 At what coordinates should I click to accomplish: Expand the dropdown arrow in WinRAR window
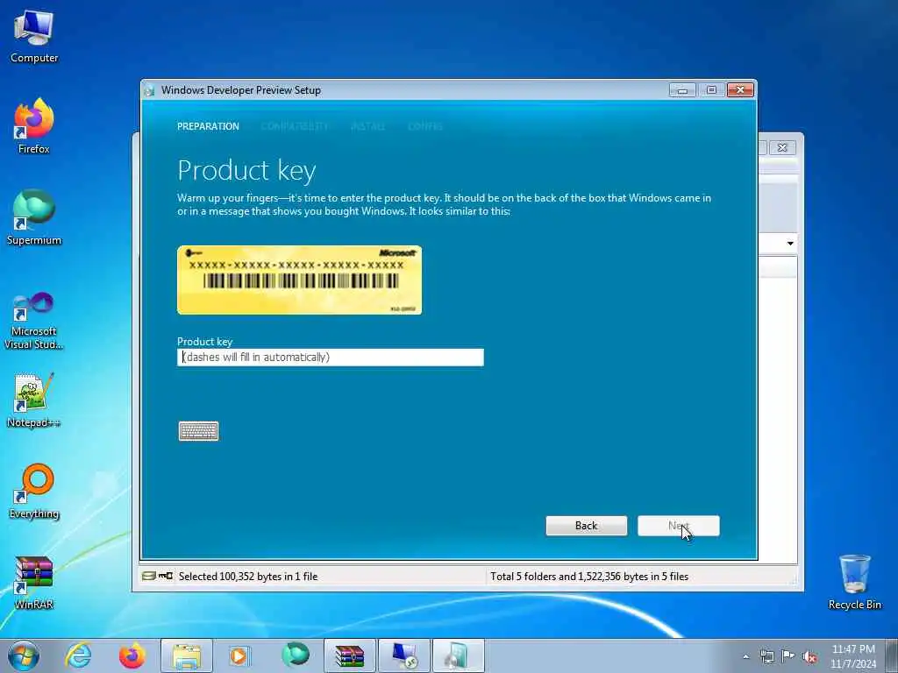(790, 244)
